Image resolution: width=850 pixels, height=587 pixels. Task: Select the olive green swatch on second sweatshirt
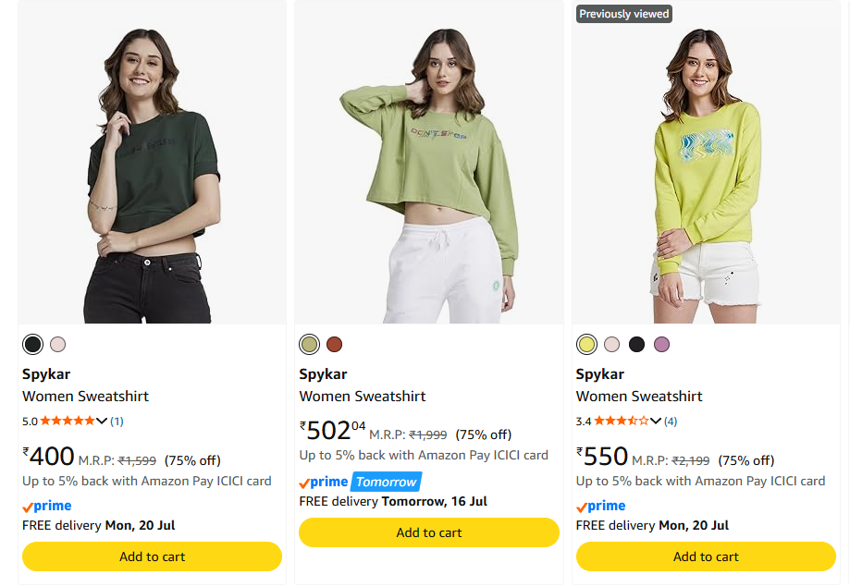point(310,344)
